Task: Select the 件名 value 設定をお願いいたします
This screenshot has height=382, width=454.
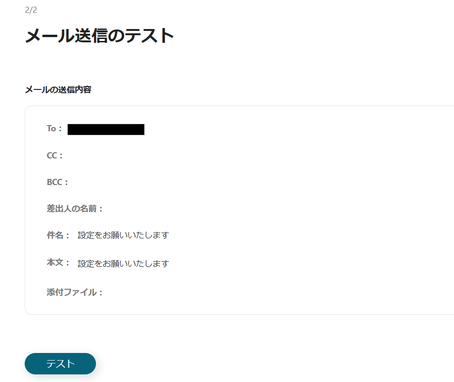Action: click(123, 235)
